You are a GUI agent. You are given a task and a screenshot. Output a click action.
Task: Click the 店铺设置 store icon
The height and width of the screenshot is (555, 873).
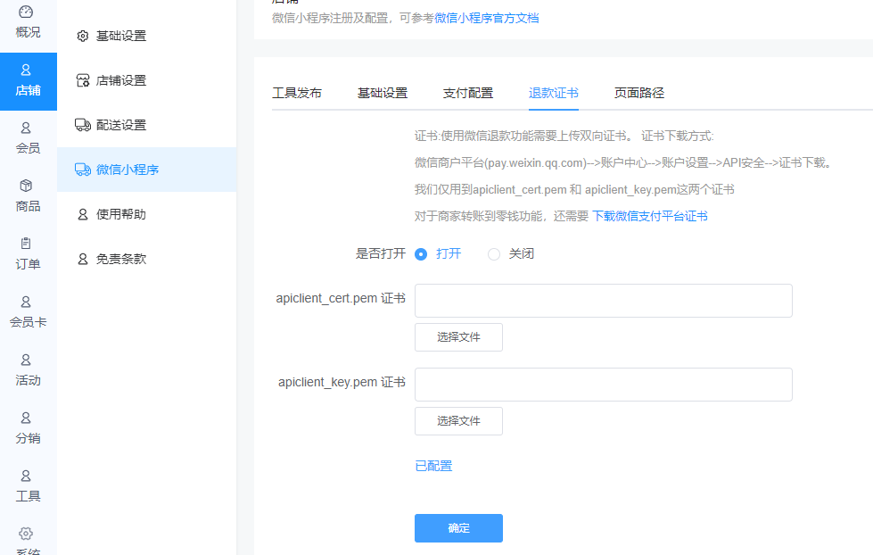click(x=82, y=80)
